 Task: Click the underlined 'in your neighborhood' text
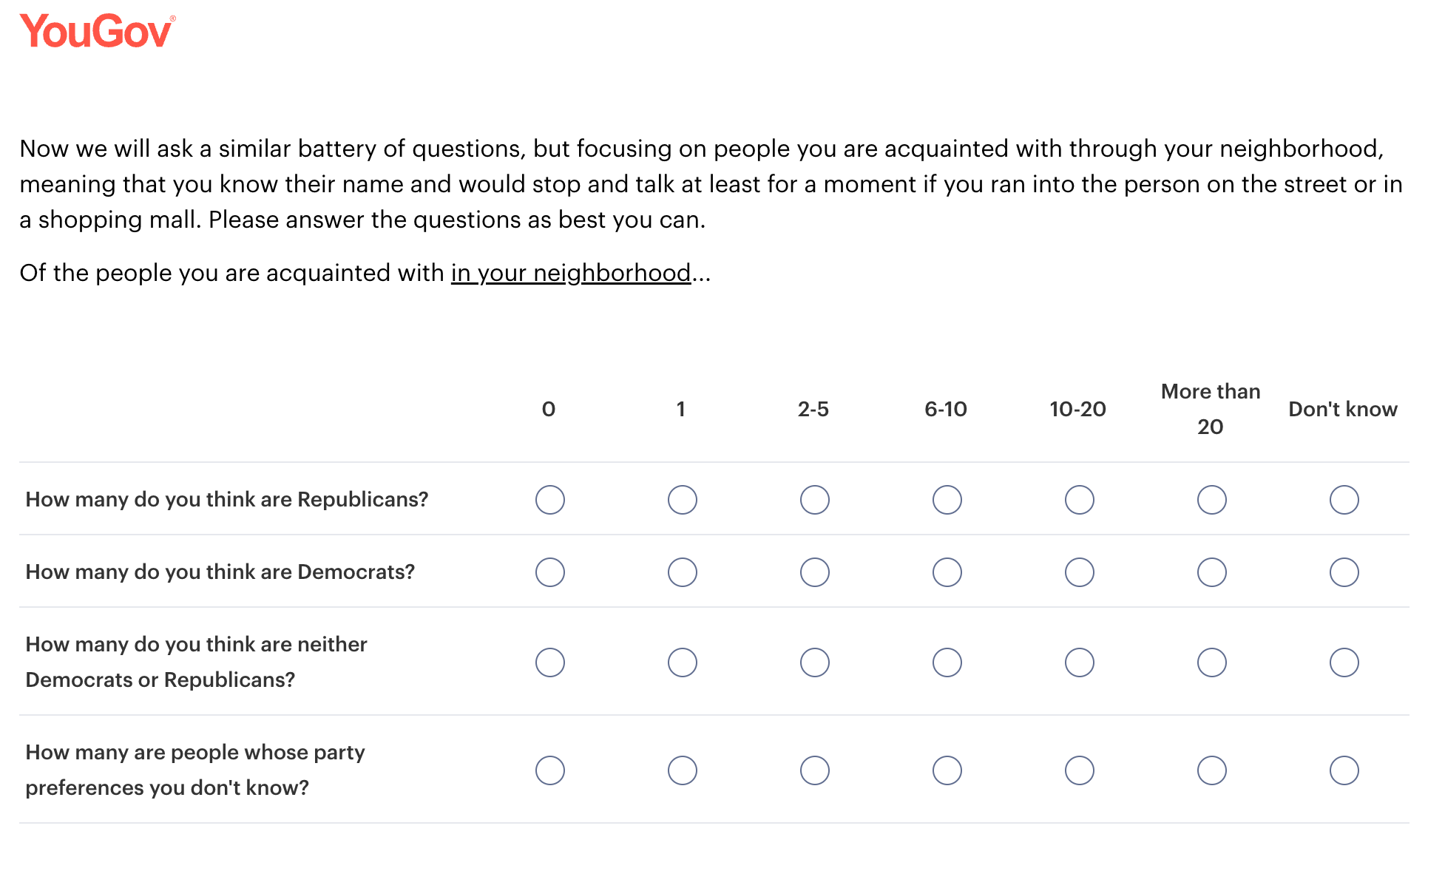tap(571, 274)
